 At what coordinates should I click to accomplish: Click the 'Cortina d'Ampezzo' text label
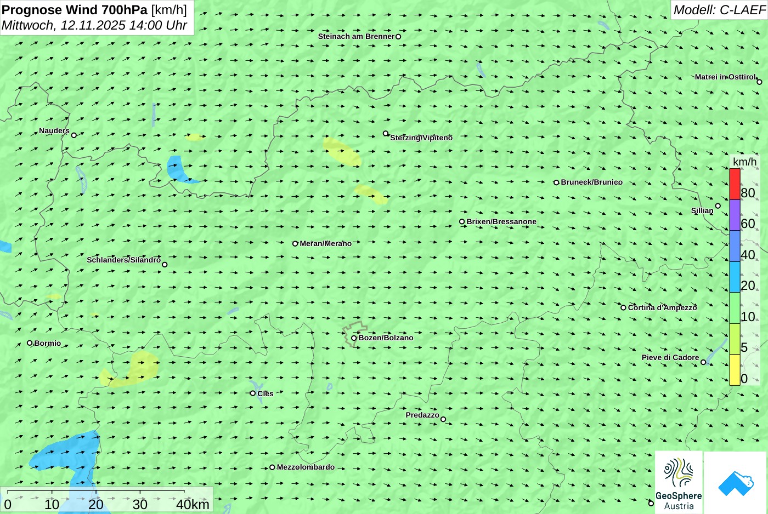pyautogui.click(x=663, y=307)
